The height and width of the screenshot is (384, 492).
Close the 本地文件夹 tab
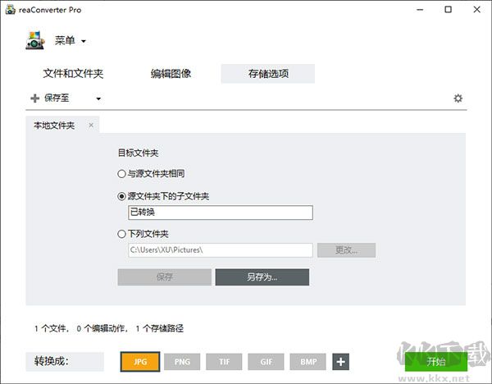[x=91, y=126]
